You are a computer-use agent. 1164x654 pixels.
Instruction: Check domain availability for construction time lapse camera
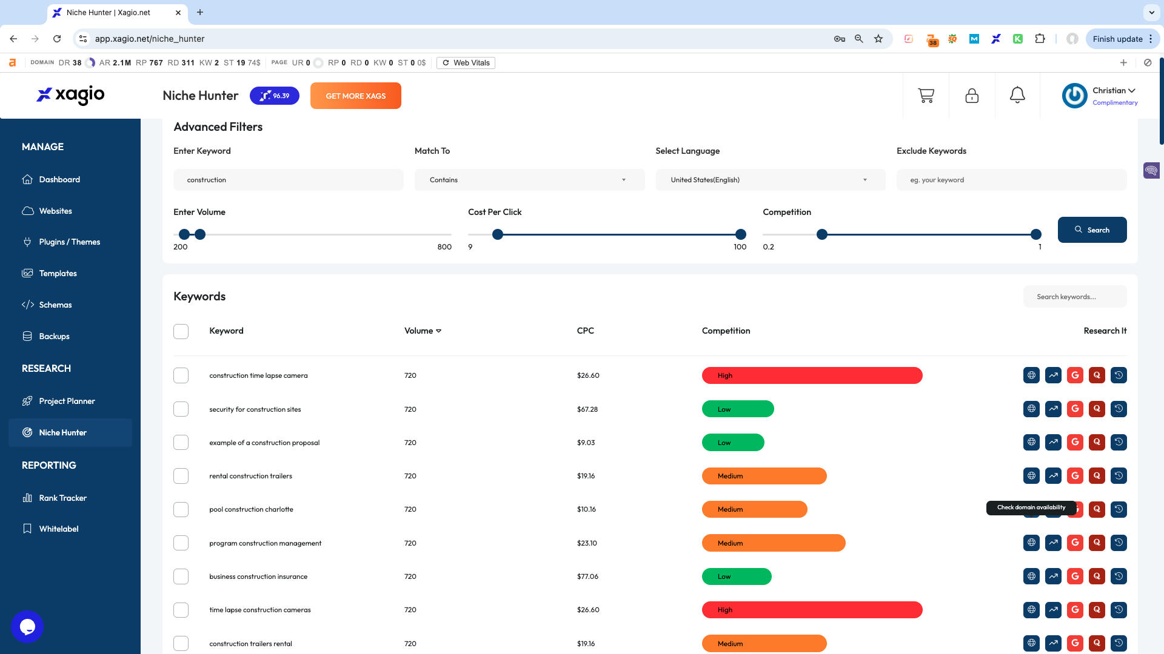point(1031,375)
